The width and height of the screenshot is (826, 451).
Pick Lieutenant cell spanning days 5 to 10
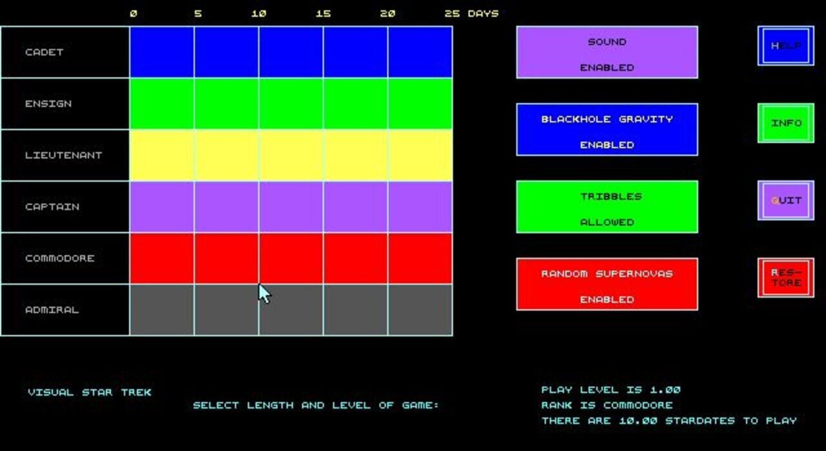pos(227,155)
